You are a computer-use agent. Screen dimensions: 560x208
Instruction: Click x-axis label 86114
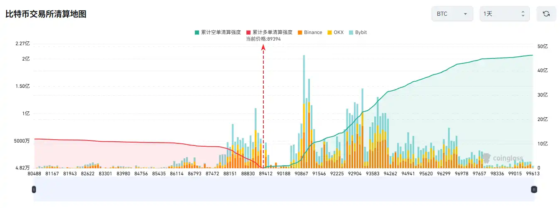coord(177,174)
